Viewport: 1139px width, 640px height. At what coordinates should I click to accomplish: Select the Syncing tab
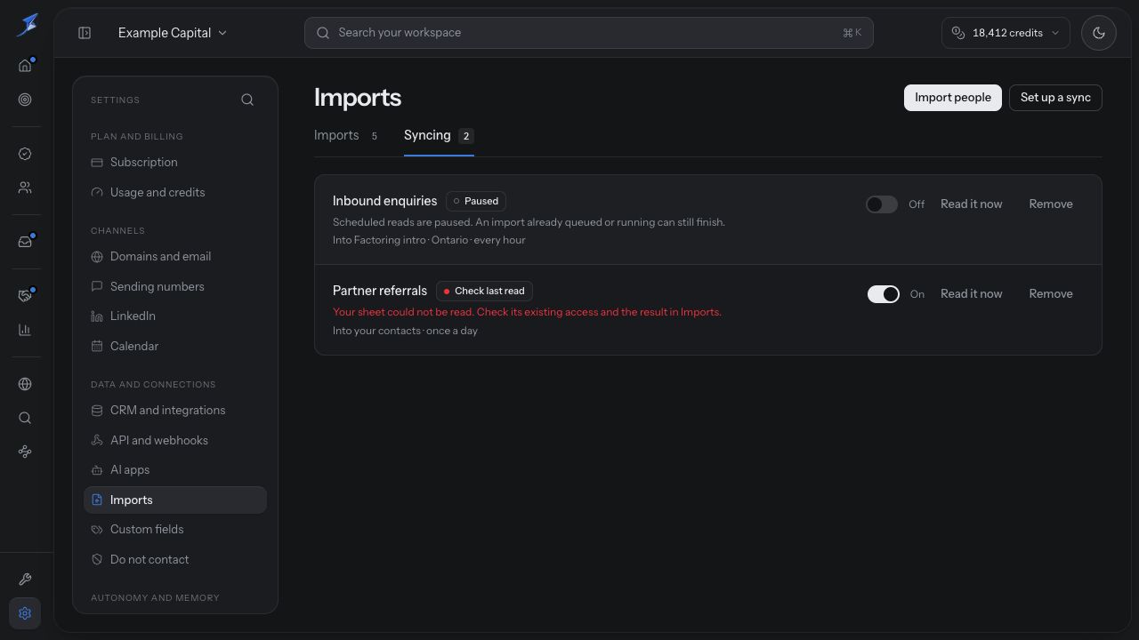(439, 136)
